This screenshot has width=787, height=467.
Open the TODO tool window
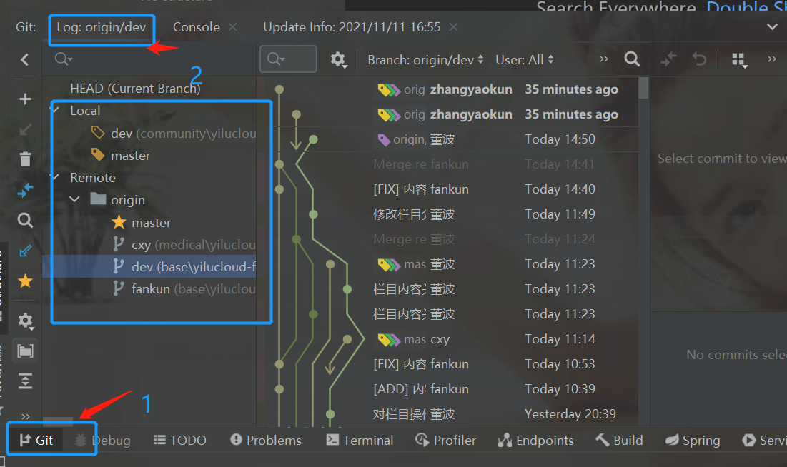pyautogui.click(x=179, y=441)
